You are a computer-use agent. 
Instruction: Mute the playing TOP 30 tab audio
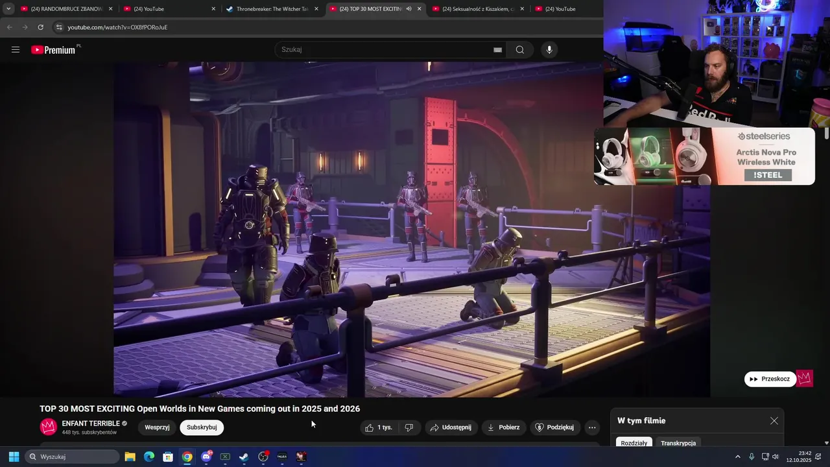click(x=409, y=9)
